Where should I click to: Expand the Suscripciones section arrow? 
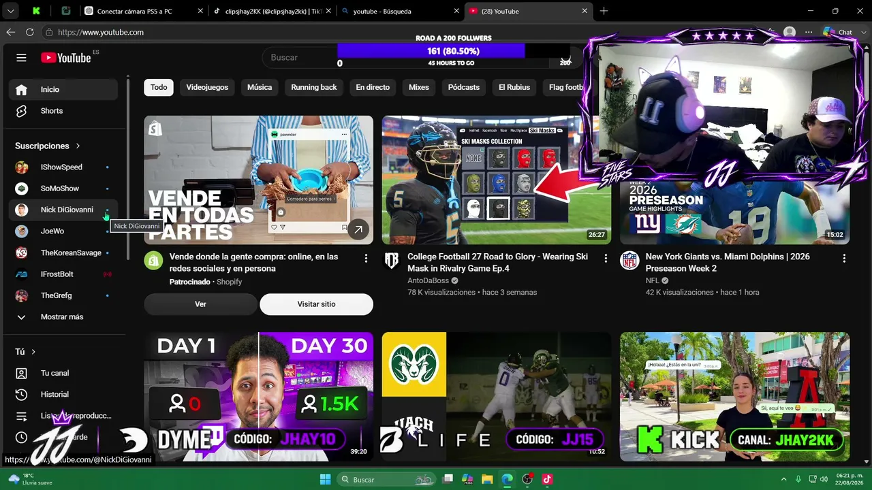click(78, 146)
